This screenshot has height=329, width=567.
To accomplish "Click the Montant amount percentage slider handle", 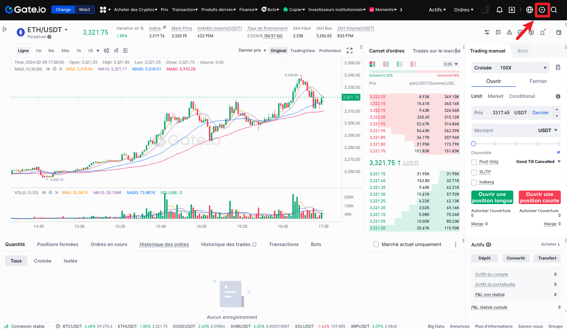I will pyautogui.click(x=474, y=144).
